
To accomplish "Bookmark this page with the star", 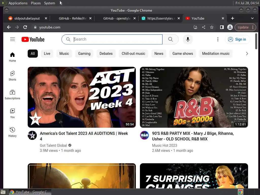I will [212, 27].
